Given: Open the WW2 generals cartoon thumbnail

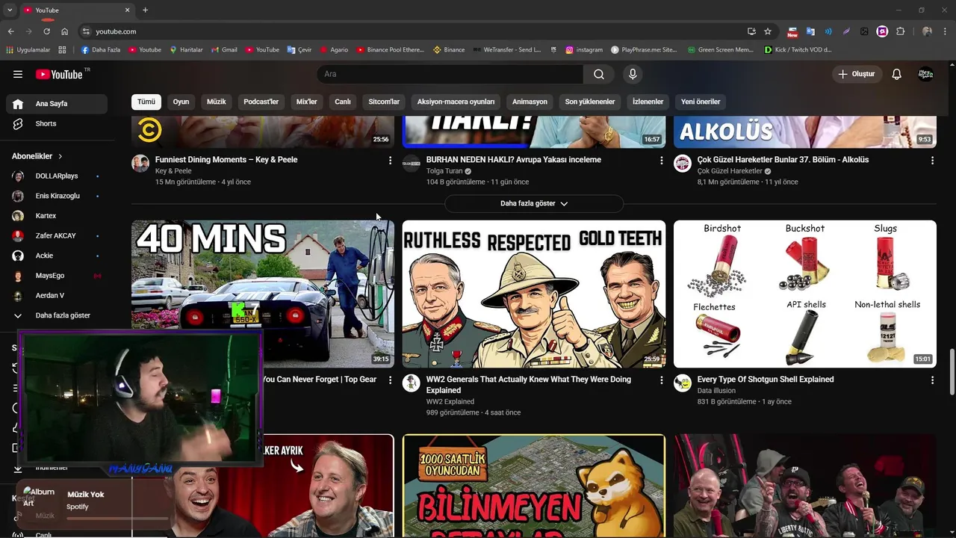Looking at the screenshot, I should click(534, 294).
